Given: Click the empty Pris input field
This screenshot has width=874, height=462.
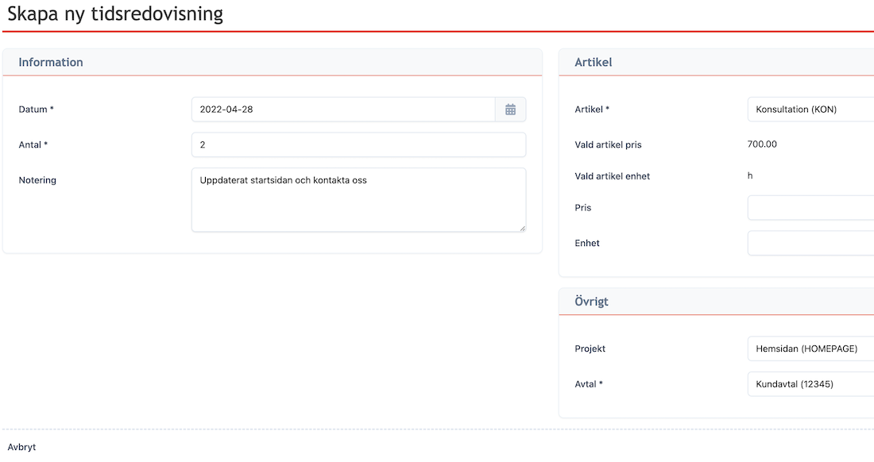Looking at the screenshot, I should point(810,208).
